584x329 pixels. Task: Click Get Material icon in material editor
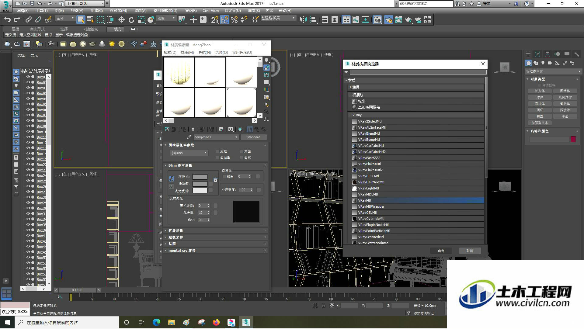pyautogui.click(x=167, y=129)
